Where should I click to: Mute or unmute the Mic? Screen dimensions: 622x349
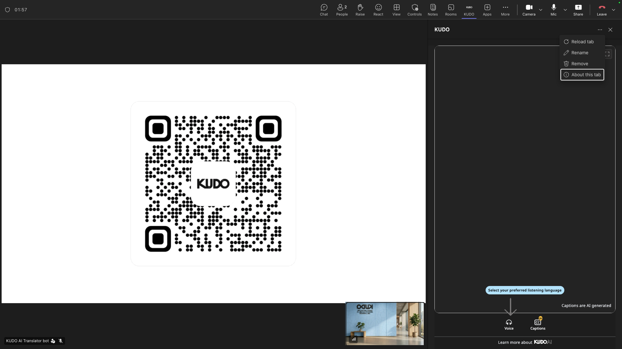click(x=553, y=10)
